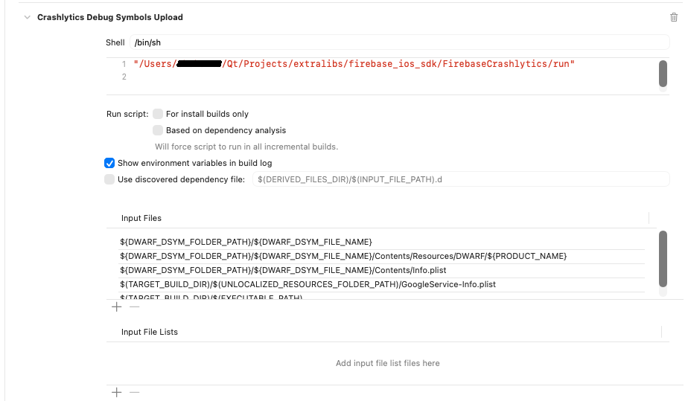
Task: Delete the Crashlytics build phase with trash icon
Action: [x=674, y=17]
